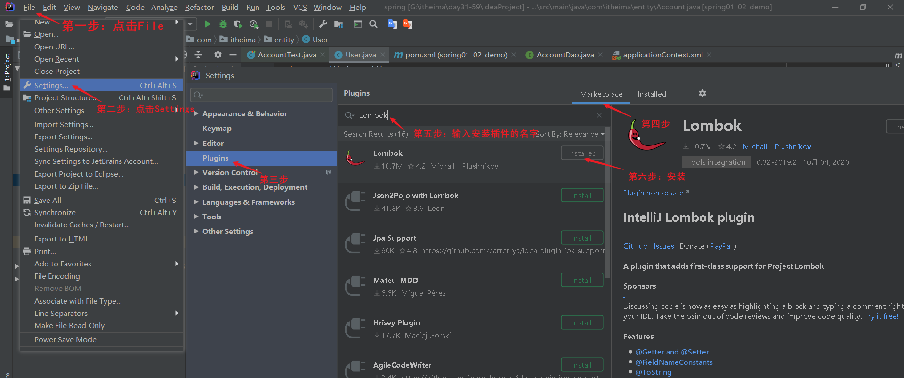Click Invalidate Caches / Restart...
This screenshot has width=904, height=378.
[x=102, y=225]
